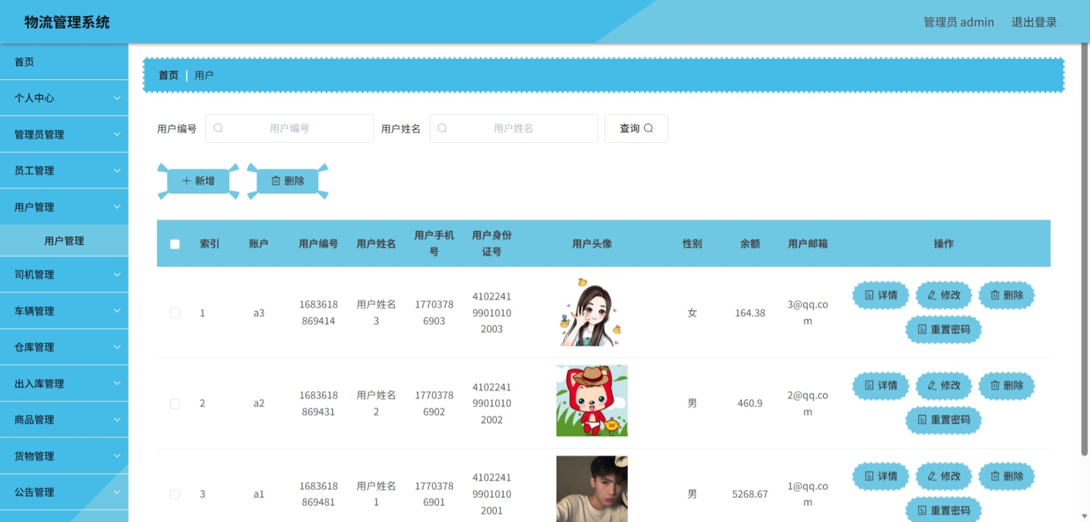Click 修改 for user a2

click(943, 385)
